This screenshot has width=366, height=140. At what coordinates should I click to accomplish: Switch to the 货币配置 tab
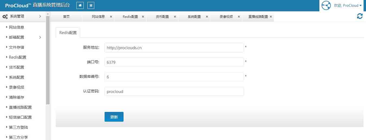coord(162,16)
